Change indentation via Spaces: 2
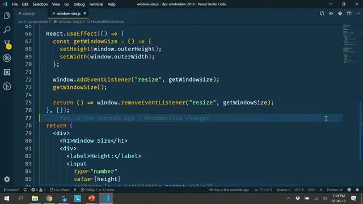The image size is (363, 204). click(x=283, y=190)
